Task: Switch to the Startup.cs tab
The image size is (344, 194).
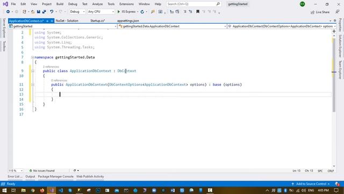Action: tap(98, 20)
